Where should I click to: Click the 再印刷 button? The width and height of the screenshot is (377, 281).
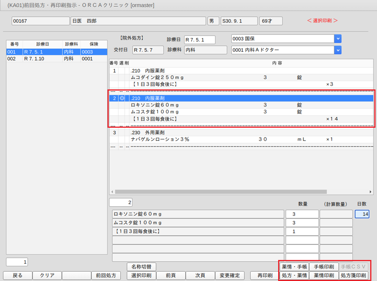tap(264, 275)
